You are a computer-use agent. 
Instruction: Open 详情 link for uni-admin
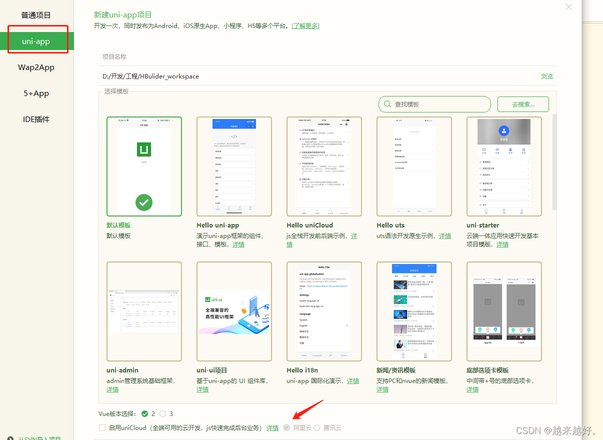point(112,389)
